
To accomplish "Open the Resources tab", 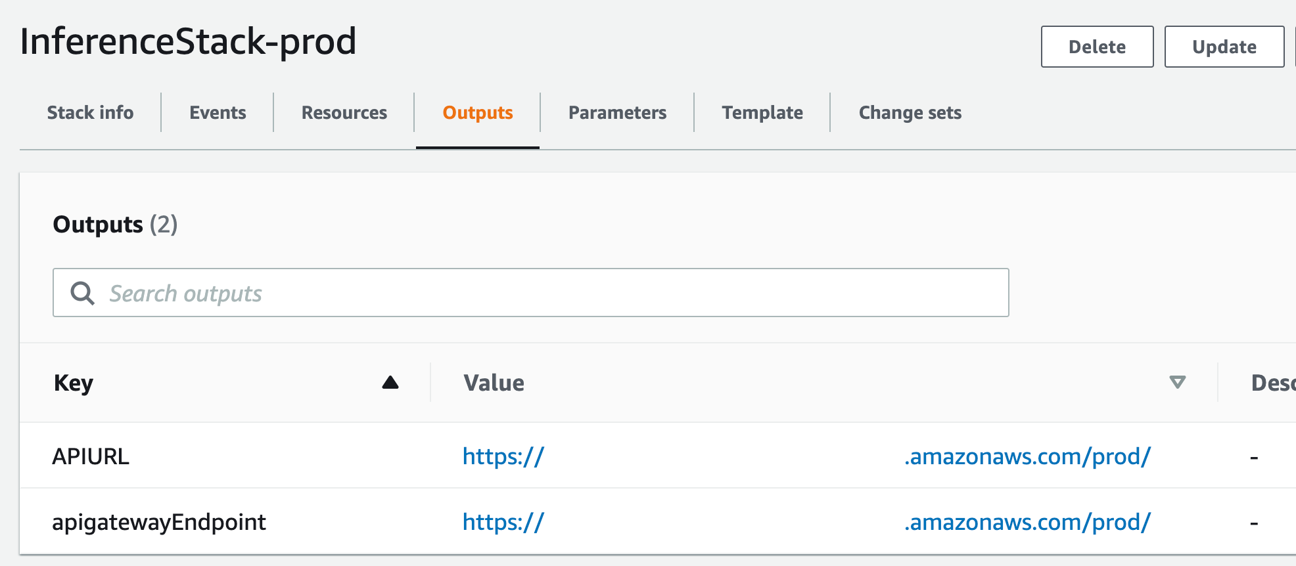I will click(344, 113).
